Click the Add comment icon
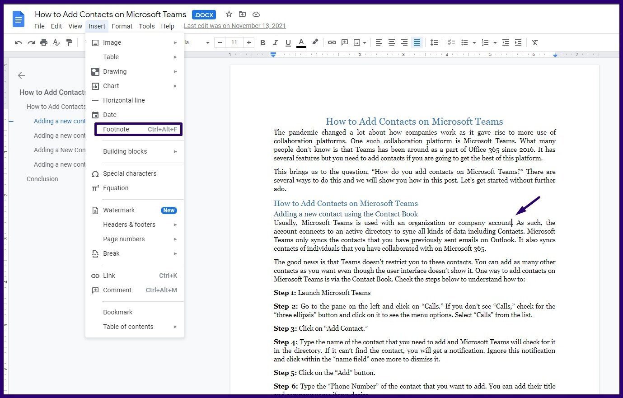The width and height of the screenshot is (623, 398). [x=344, y=42]
